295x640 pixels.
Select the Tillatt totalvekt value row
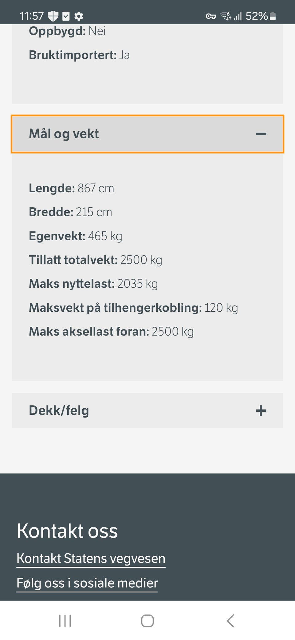point(96,260)
